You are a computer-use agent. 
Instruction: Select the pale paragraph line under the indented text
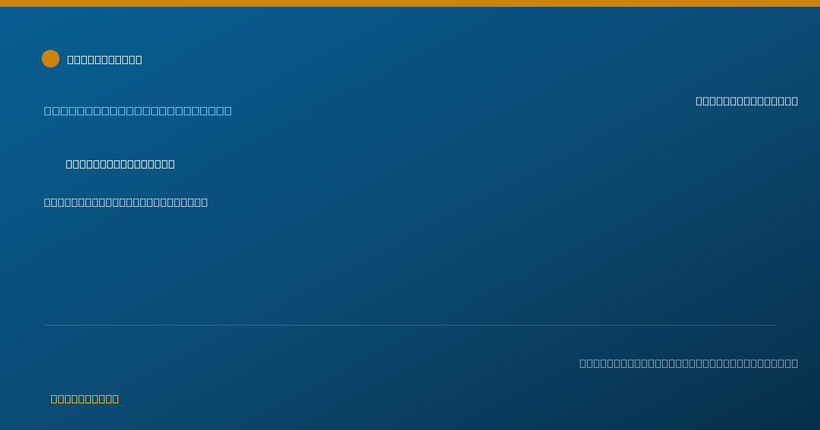pos(126,202)
